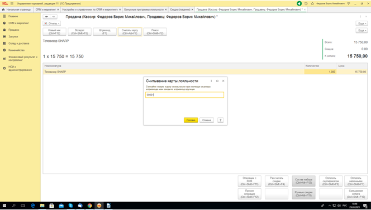Open Склад и доставка section in sidebar

(18, 43)
